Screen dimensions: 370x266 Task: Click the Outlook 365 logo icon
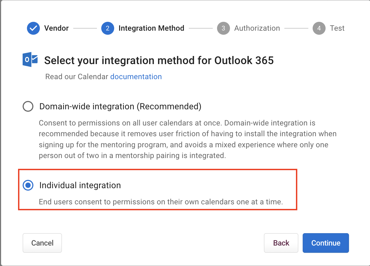30,59
